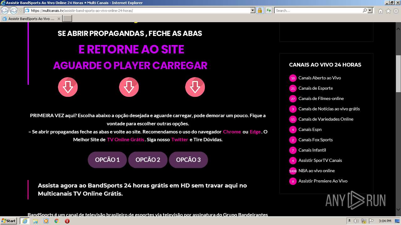401x225 pixels.
Task: Click the pink 10 count badge
Action: (x=293, y=78)
